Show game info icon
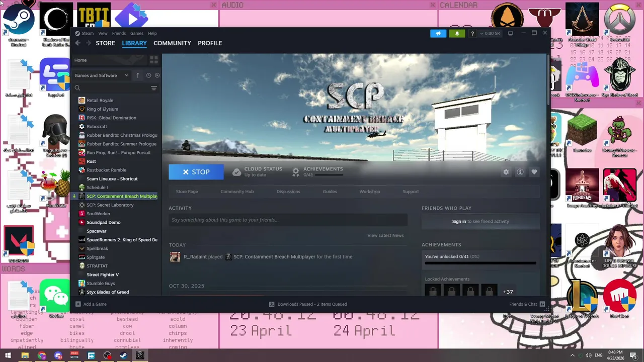Viewport: 644px width, 362px height. [x=520, y=172]
